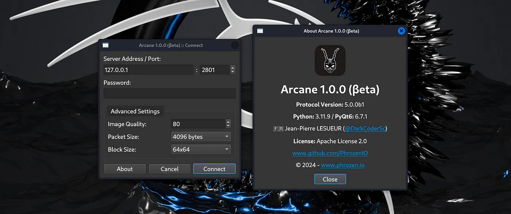Focus the Server Address field showing 127.0.0.1
Image resolution: width=511 pixels, height=214 pixels.
[x=148, y=70]
